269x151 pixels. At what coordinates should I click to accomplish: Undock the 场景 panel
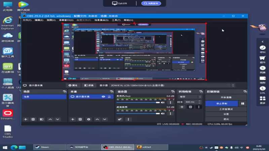pos(65,92)
